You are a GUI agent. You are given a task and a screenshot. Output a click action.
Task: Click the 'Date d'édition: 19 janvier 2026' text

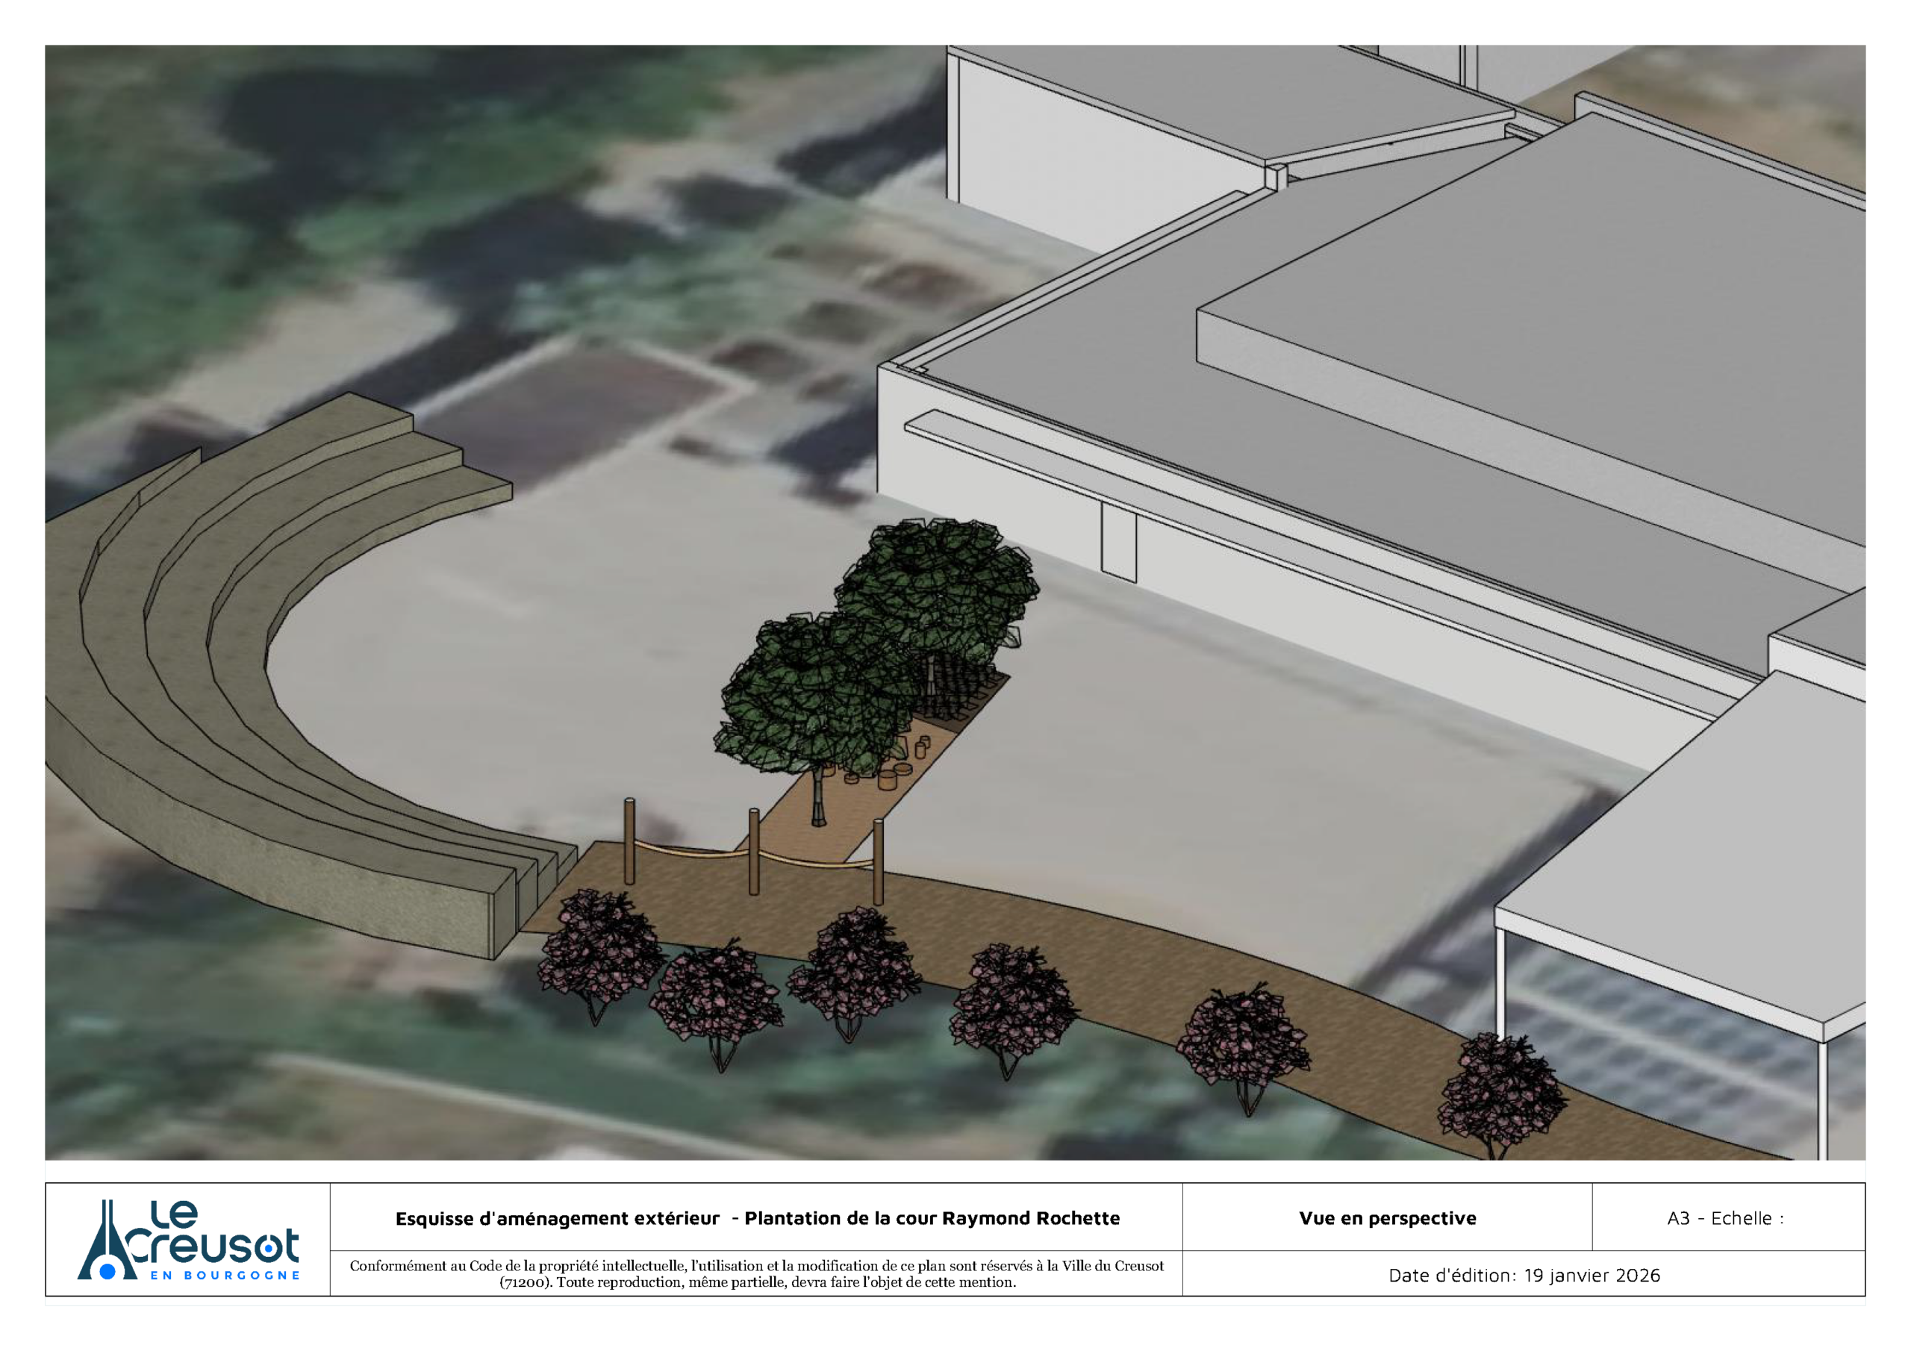[x=1523, y=1274]
